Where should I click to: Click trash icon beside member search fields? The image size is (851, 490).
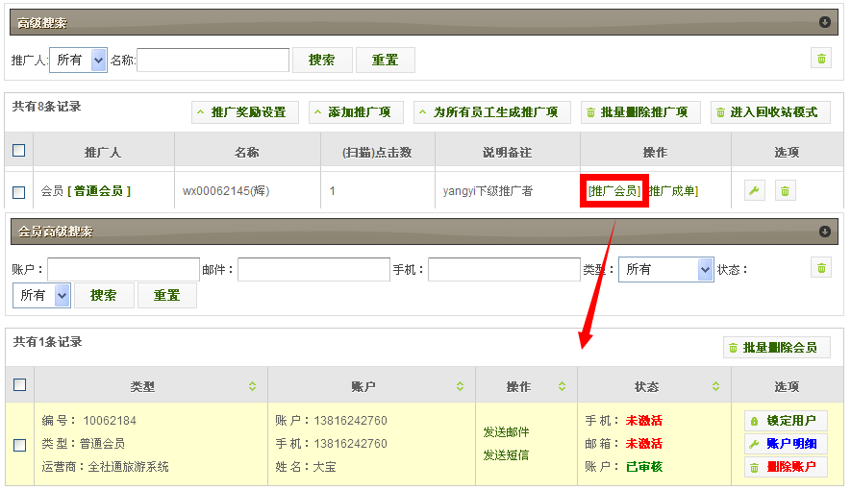(820, 269)
